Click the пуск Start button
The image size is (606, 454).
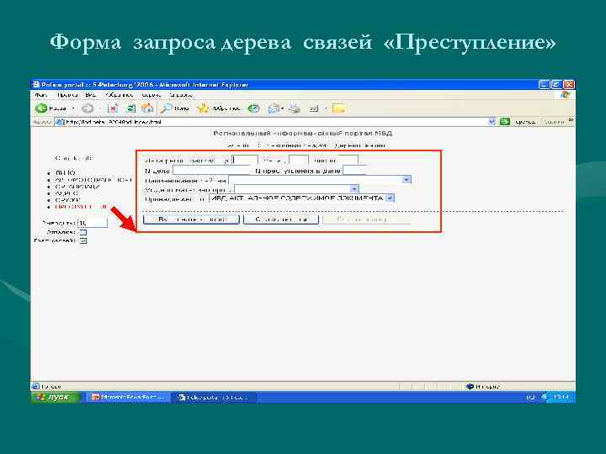tap(56, 397)
